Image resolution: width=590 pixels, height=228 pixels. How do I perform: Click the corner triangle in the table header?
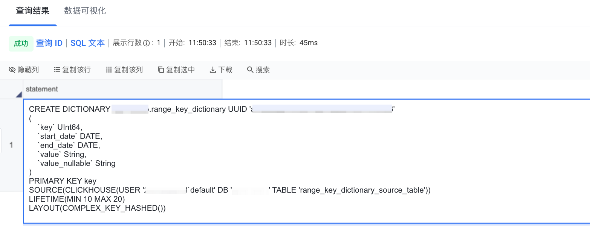point(18,94)
